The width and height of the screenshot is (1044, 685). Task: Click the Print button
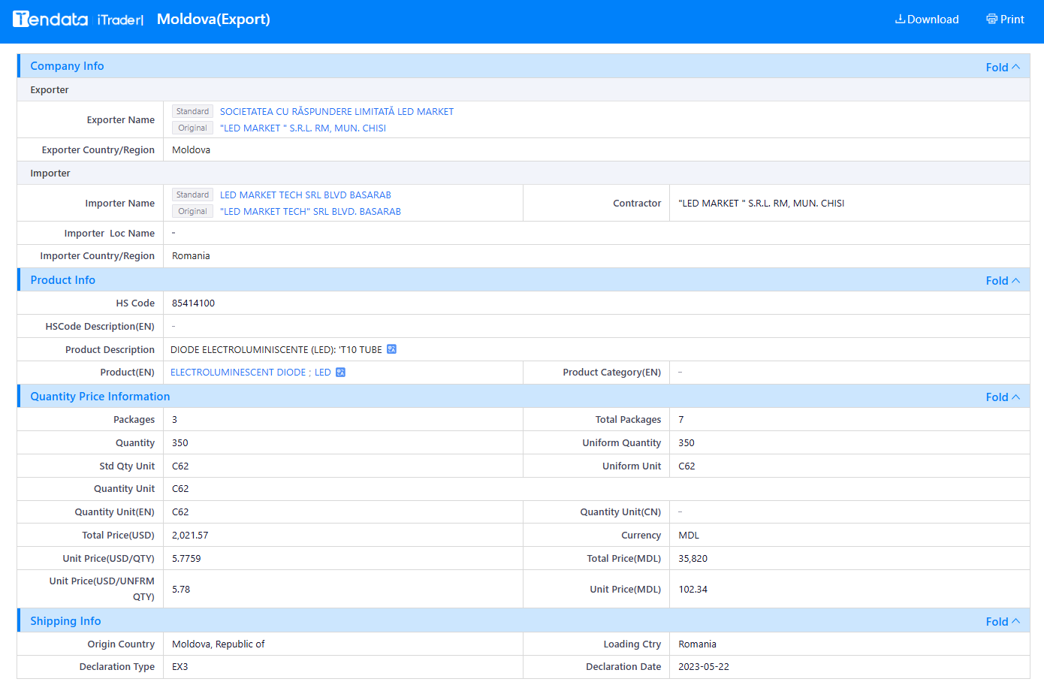1005,20
